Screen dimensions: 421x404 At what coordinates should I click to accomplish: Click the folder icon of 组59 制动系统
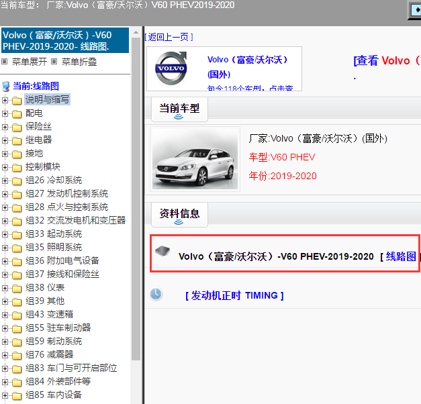(17, 342)
